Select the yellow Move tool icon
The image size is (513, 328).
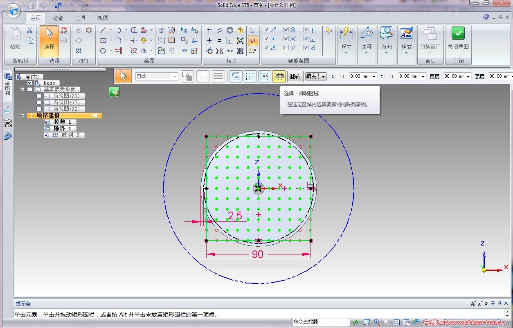(x=144, y=40)
